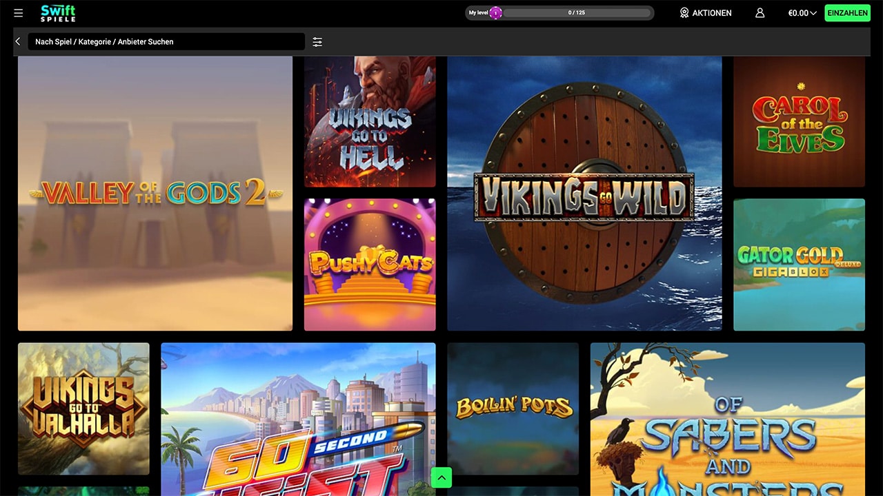Image resolution: width=883 pixels, height=496 pixels.
Task: Click the Swift Spiele logo
Action: pyautogui.click(x=58, y=13)
